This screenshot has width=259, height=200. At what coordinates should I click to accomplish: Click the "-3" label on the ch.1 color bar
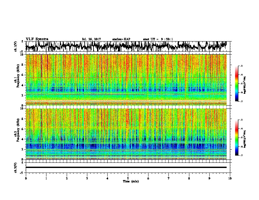tap(241, 66)
